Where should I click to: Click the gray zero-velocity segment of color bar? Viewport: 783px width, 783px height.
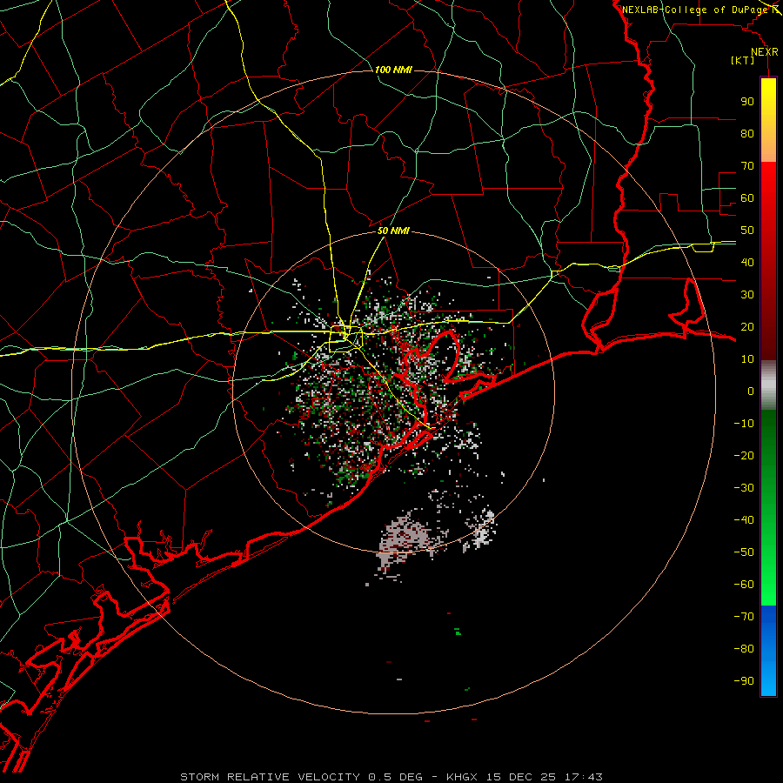(x=768, y=385)
